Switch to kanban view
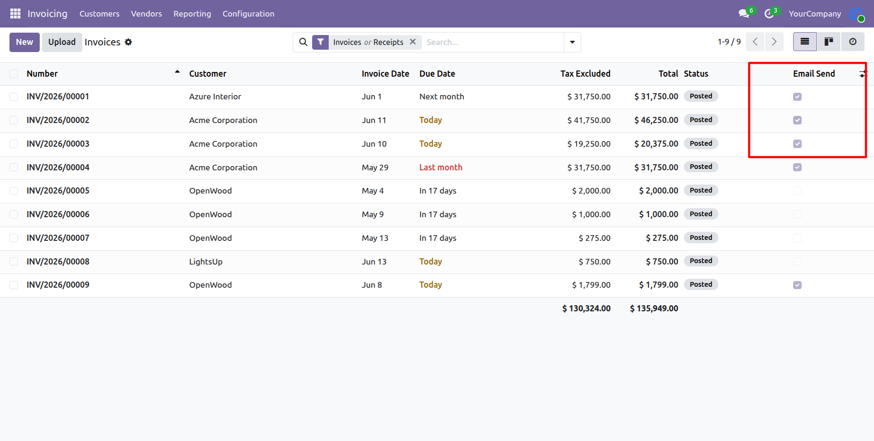This screenshot has height=441, width=874. coord(829,42)
